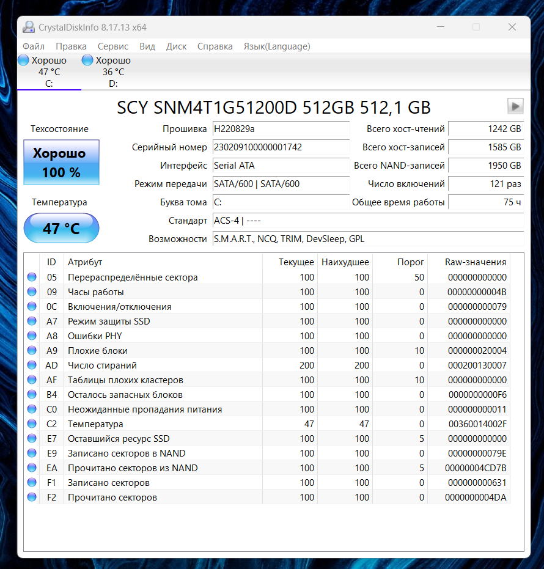Open the Язык(Language) menu
This screenshot has height=569, width=544.
277,46
